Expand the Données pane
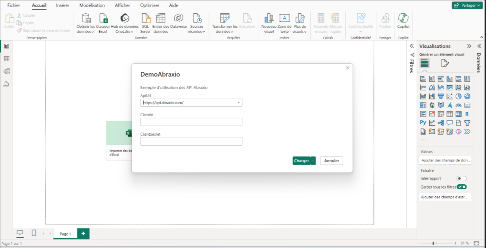This screenshot has width=486, height=248. click(x=479, y=46)
